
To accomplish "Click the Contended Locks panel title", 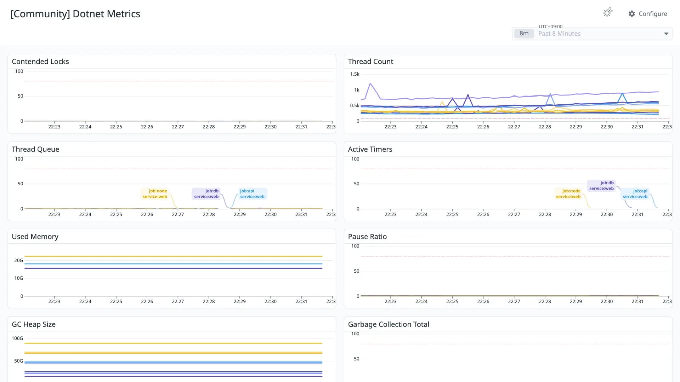I will click(x=40, y=62).
